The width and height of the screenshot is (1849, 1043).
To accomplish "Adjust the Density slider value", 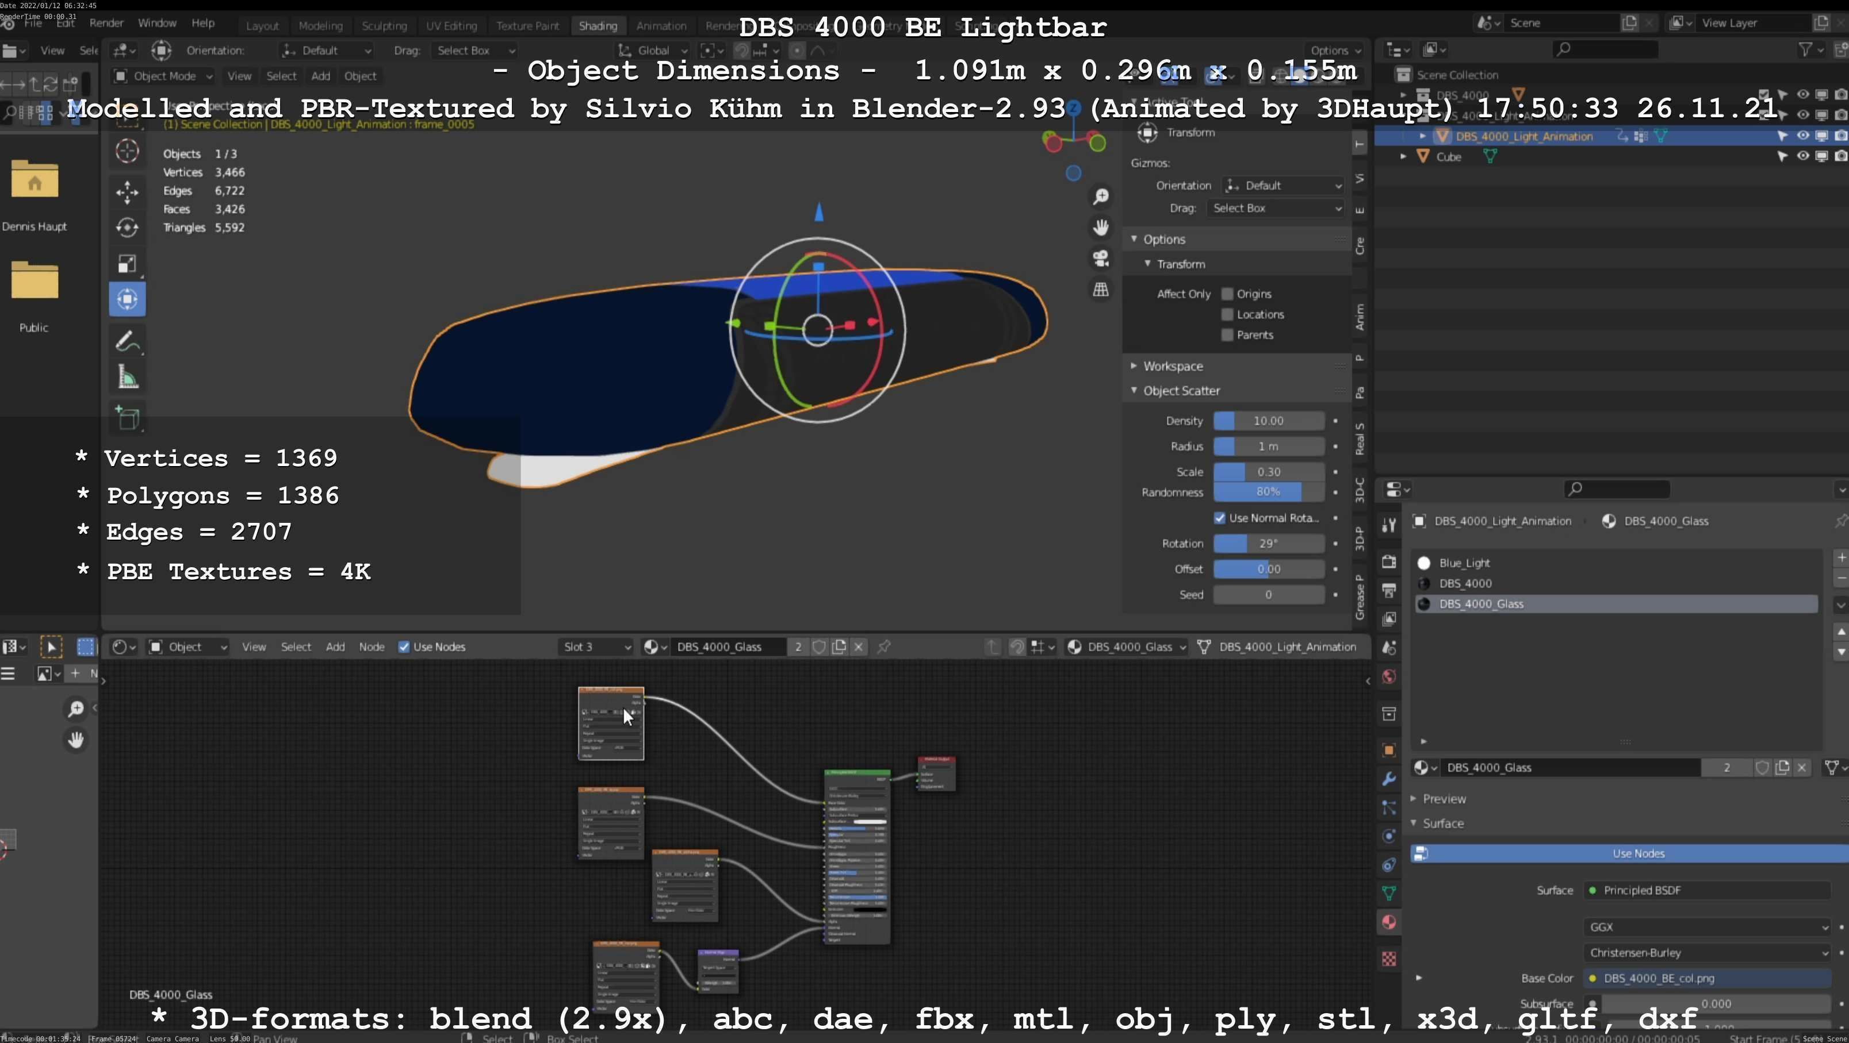I will pyautogui.click(x=1268, y=421).
